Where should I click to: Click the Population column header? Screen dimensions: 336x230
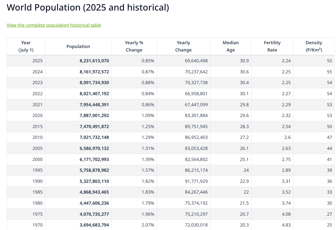point(78,46)
